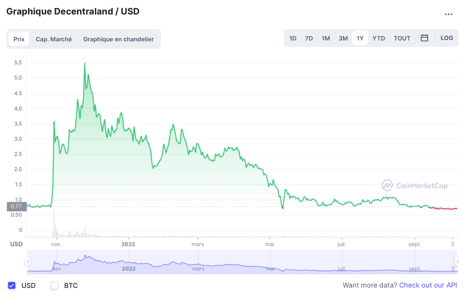Select the 1M time range
Image resolution: width=472 pixels, height=305 pixels.
[326, 38]
